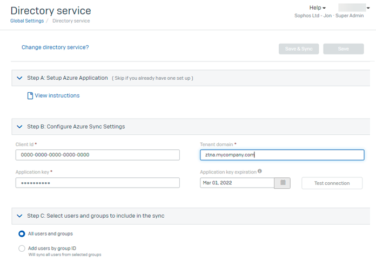Screen dimensions: 376x262
Task: Click the info icon beside Application key expiration
Action: (260, 172)
